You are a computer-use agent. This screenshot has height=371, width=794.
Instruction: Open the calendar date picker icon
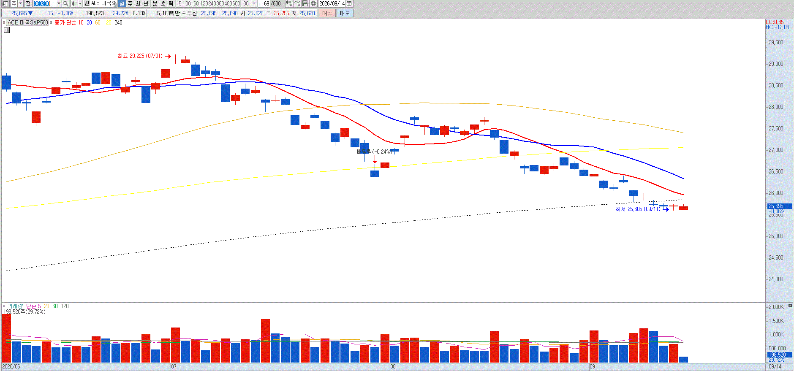(349, 3)
